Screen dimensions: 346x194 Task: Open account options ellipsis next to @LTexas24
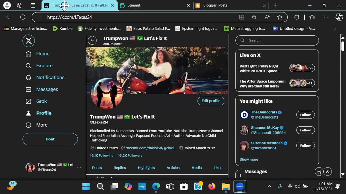click(79, 167)
